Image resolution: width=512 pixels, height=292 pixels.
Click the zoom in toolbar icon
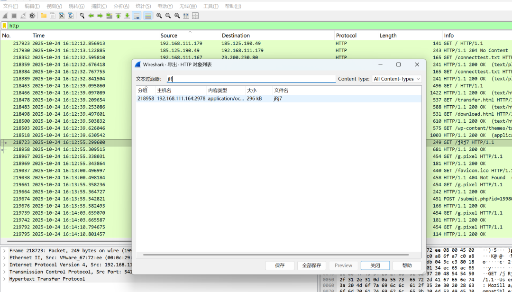click(x=159, y=16)
